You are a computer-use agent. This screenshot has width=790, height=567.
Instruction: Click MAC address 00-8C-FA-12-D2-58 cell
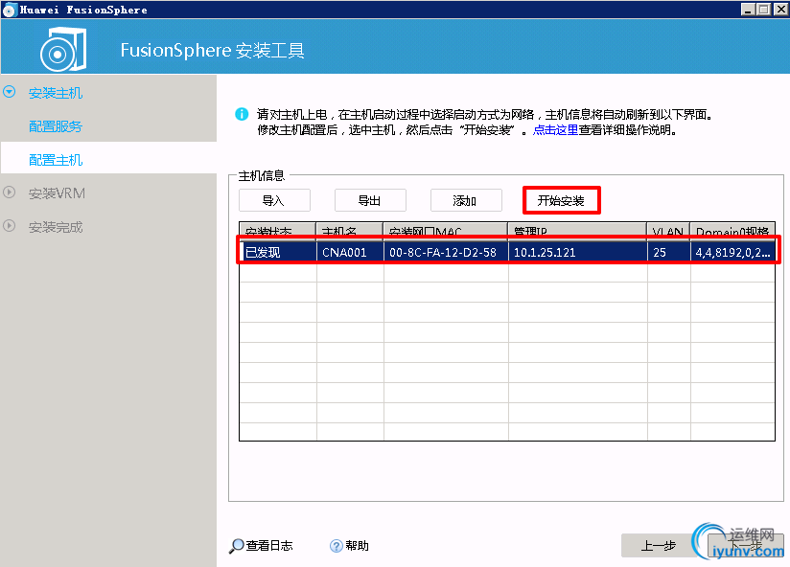[x=446, y=252]
